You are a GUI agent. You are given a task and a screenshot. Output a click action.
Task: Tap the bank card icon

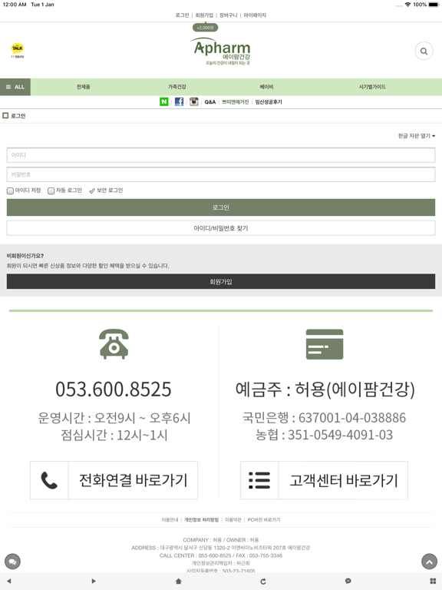click(325, 344)
